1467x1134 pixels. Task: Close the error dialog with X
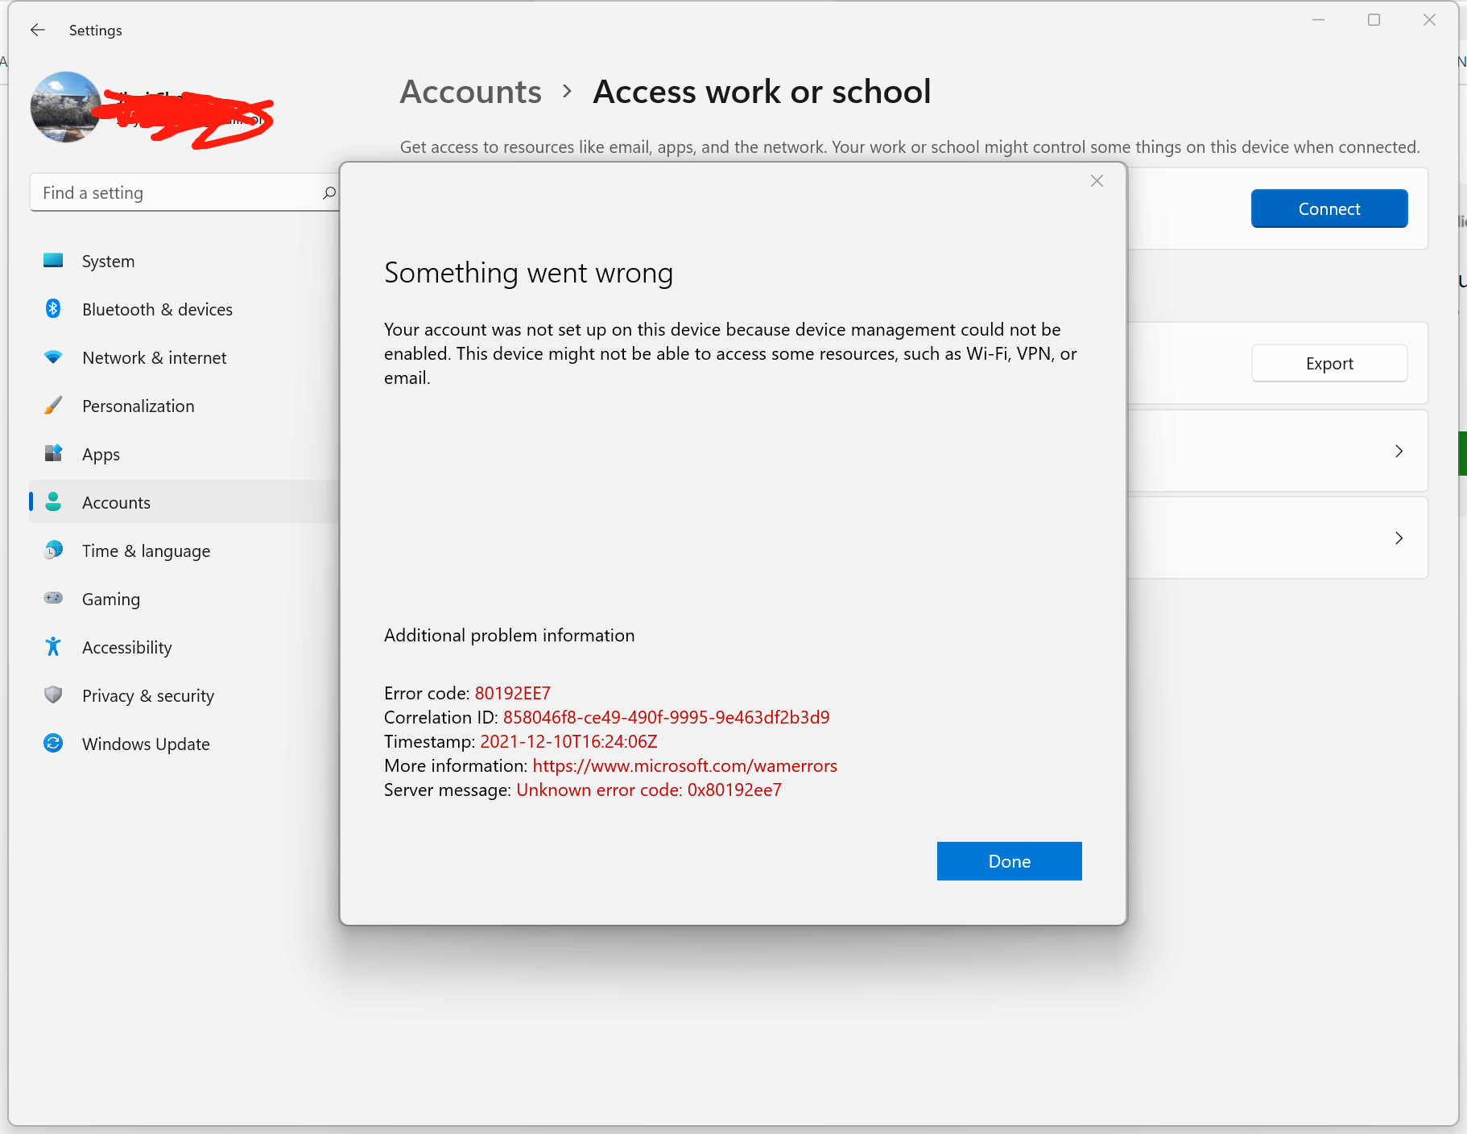pos(1097,181)
